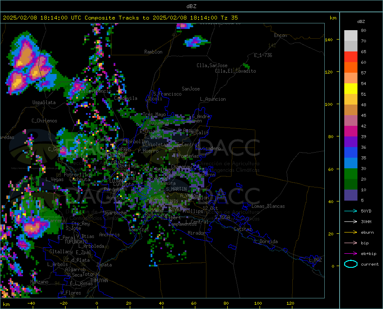Click the Ramblon location label
Image resolution: width=383 pixels, height=309 pixels.
coord(153,52)
